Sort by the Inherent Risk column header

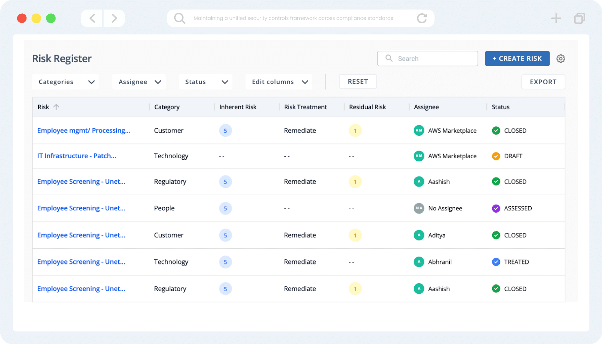pos(238,107)
